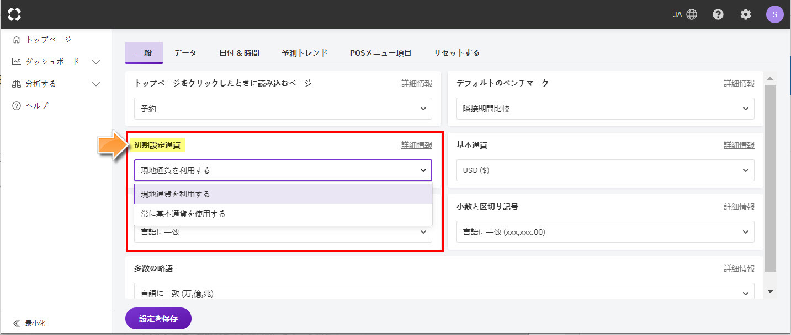Expand the 分析する sidebar chevron
The width and height of the screenshot is (791, 335).
[96, 84]
